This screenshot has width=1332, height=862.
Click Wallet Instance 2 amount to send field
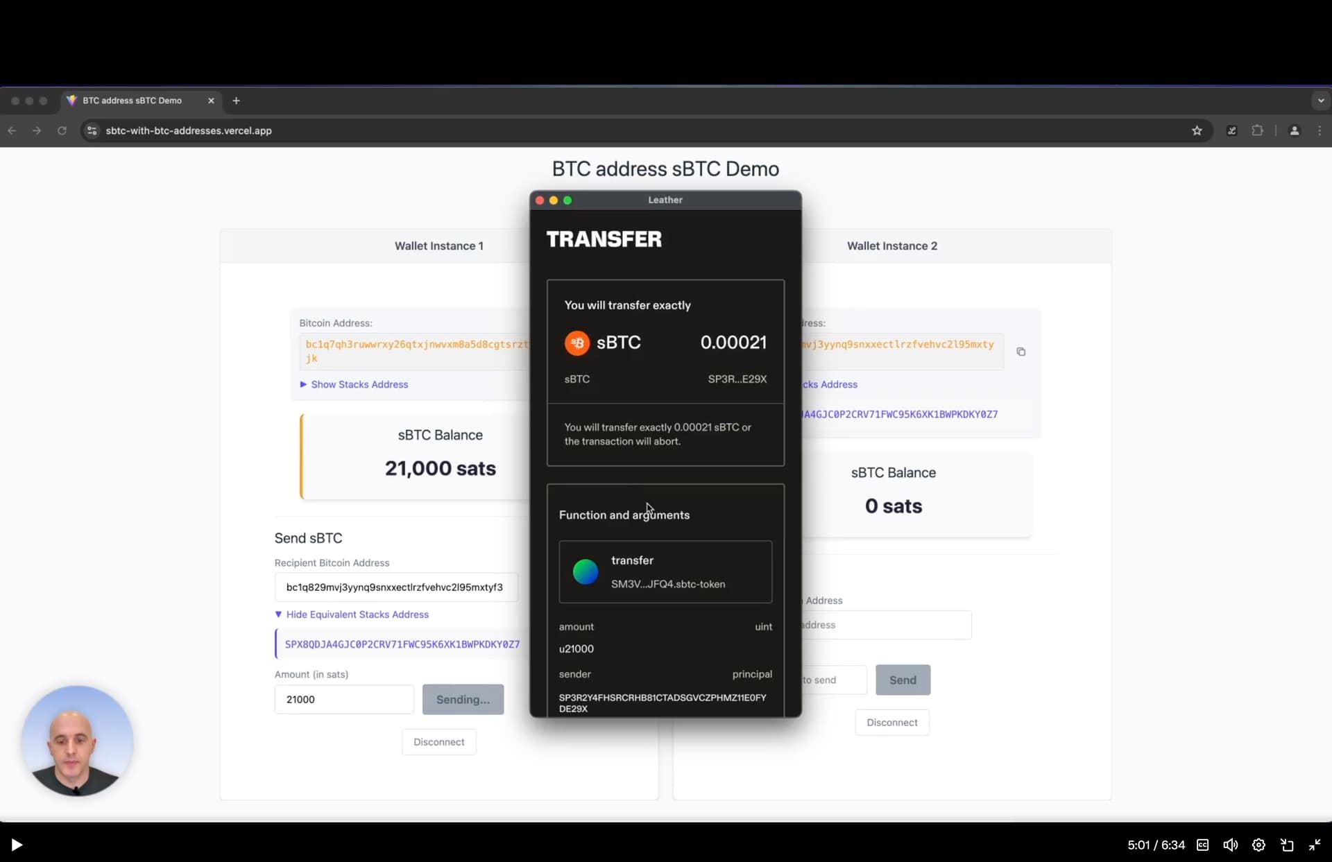click(x=834, y=680)
